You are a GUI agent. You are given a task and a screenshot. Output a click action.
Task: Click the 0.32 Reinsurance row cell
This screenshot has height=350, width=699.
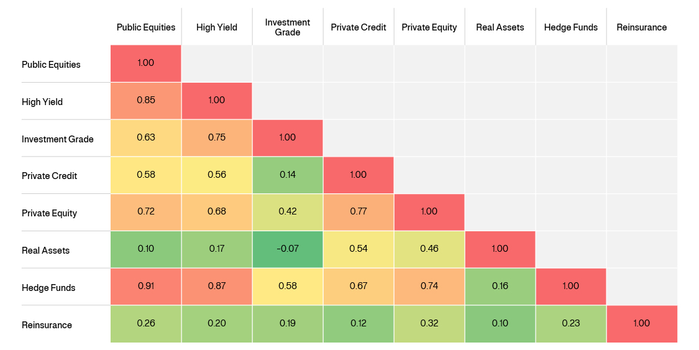[x=429, y=324]
